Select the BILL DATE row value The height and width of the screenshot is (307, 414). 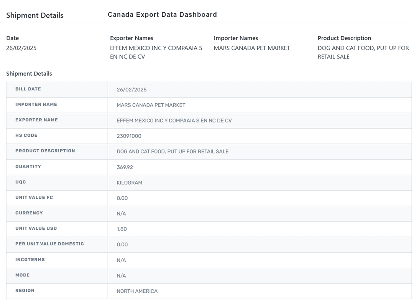tap(131, 90)
